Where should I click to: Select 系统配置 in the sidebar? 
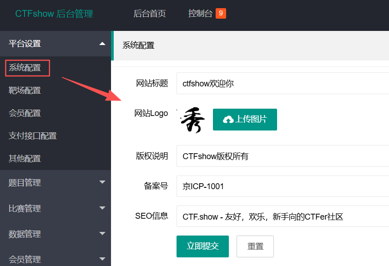(25, 68)
